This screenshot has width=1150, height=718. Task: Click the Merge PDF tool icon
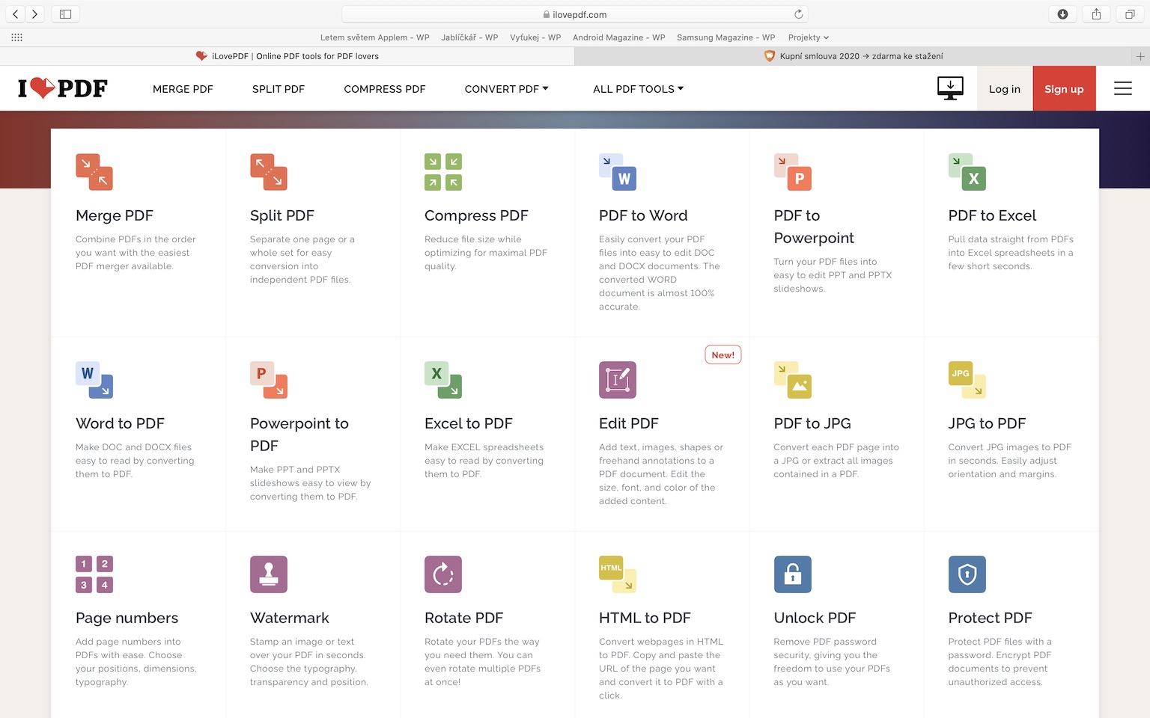click(x=94, y=172)
